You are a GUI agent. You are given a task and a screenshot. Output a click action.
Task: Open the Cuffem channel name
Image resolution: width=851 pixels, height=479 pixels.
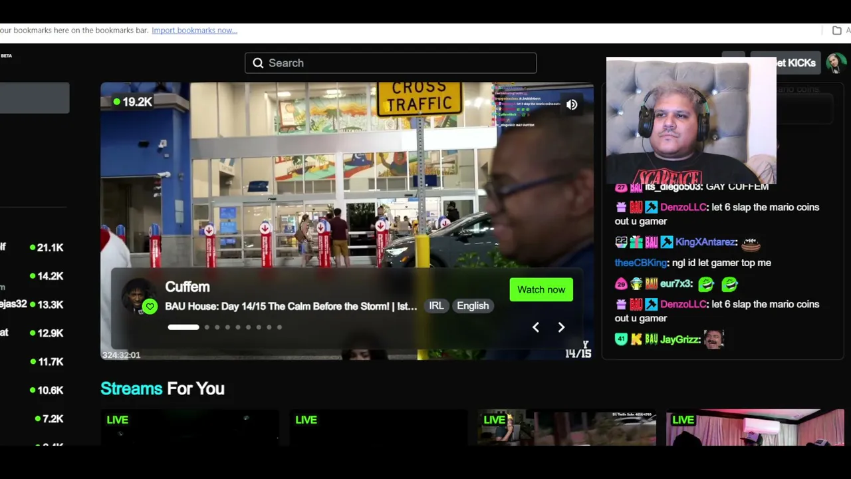[187, 287]
